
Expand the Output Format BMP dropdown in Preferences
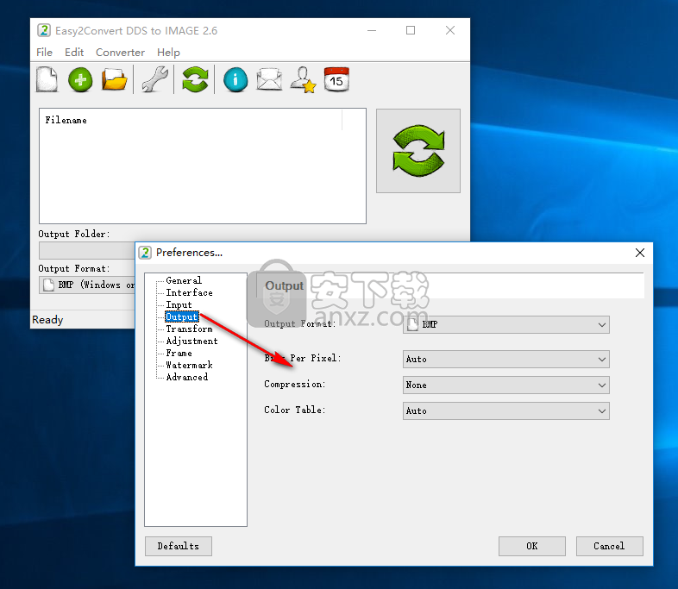(x=505, y=324)
